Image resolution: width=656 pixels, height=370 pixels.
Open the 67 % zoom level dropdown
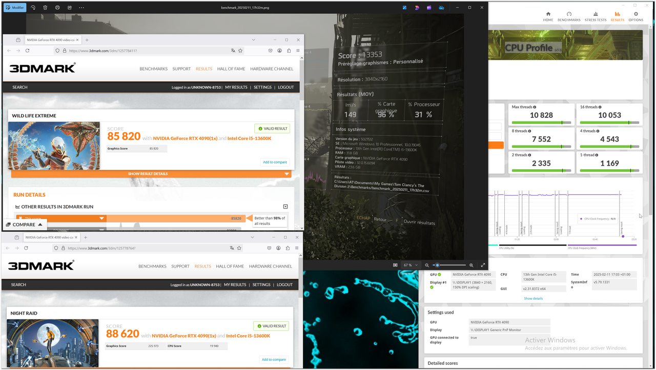pos(411,265)
